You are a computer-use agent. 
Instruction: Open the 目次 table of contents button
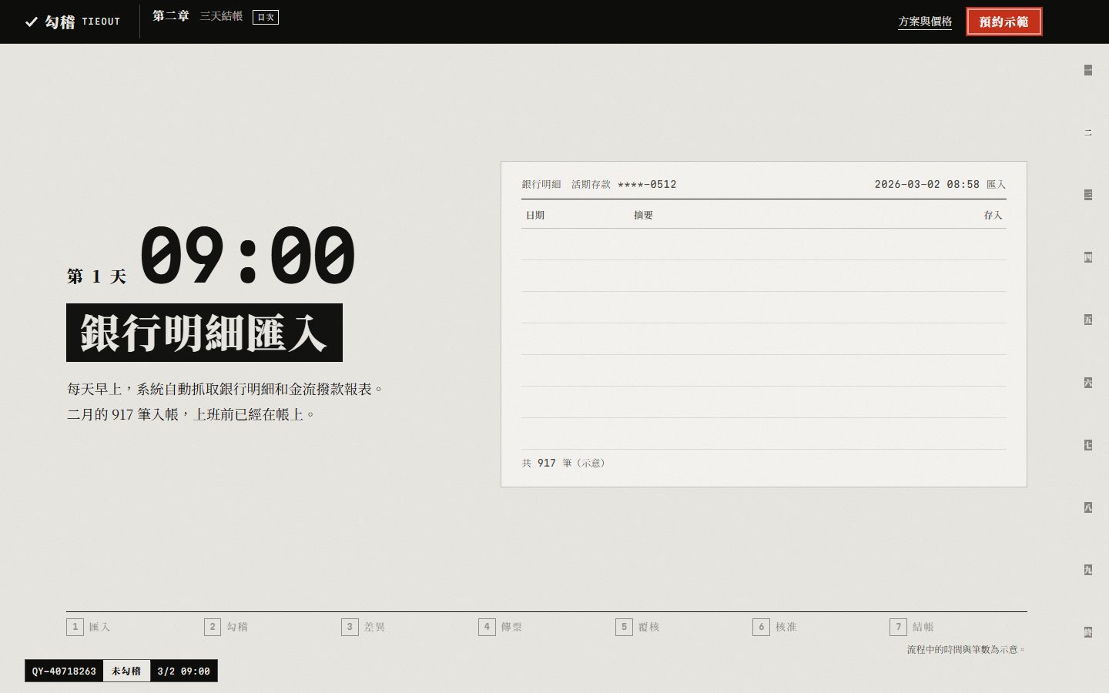[266, 17]
